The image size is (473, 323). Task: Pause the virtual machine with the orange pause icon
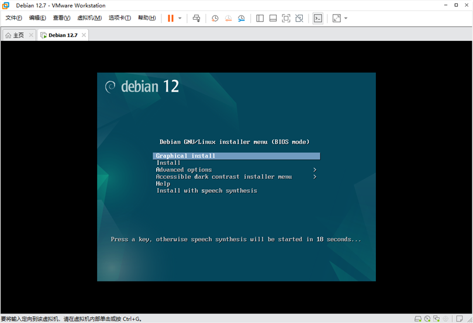point(171,18)
